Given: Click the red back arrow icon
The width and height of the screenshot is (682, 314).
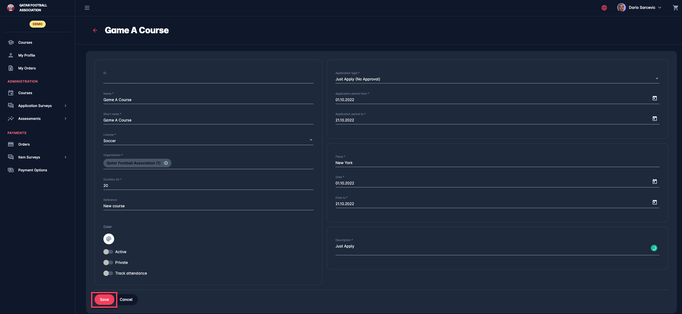Looking at the screenshot, I should 95,30.
